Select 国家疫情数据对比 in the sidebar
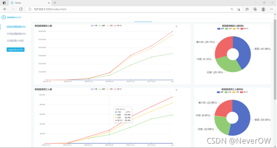Viewport: 277px width, 148px height. 16,27
